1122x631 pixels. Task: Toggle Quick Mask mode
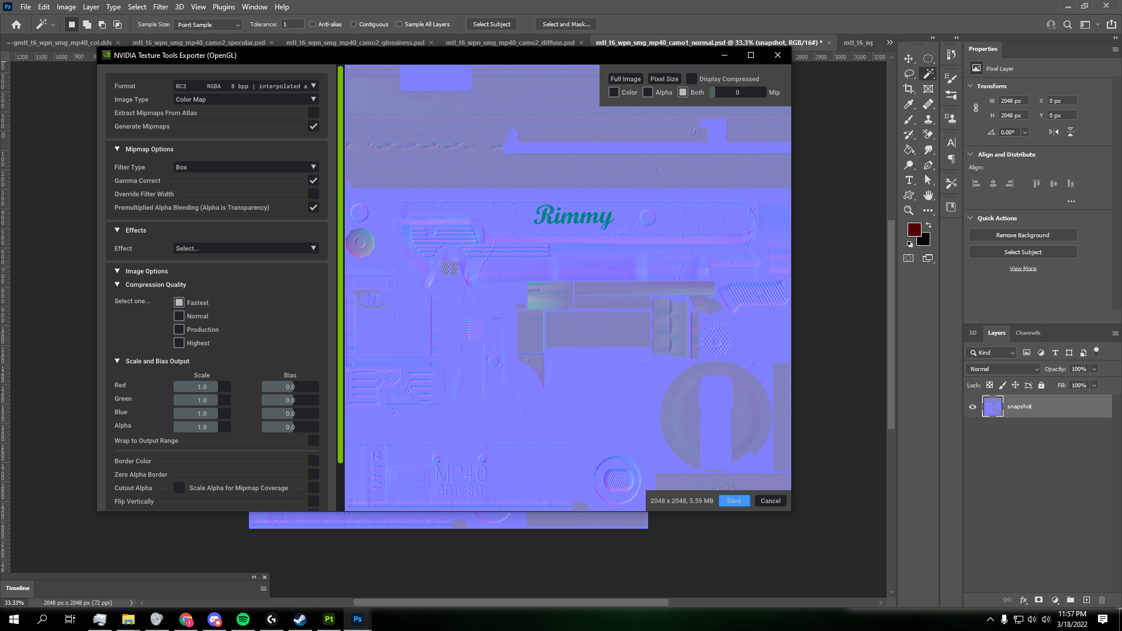[909, 258]
